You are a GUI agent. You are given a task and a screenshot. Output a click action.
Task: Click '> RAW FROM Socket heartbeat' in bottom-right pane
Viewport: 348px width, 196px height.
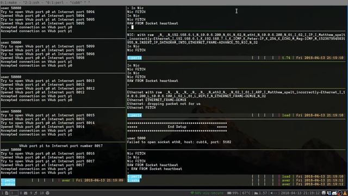pyautogui.click(x=154, y=169)
